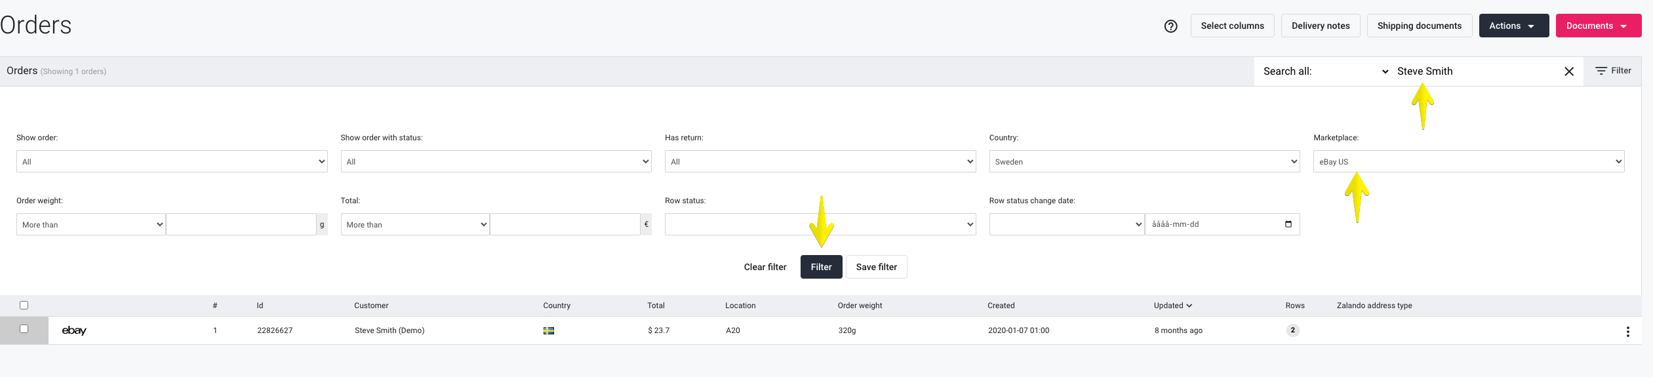Viewport: 1653px width, 377px height.
Task: Open the red Documents menu
Action: (x=1599, y=26)
